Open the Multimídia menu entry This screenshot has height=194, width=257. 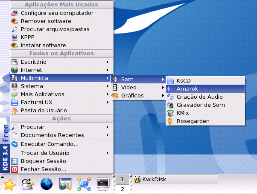(62, 78)
